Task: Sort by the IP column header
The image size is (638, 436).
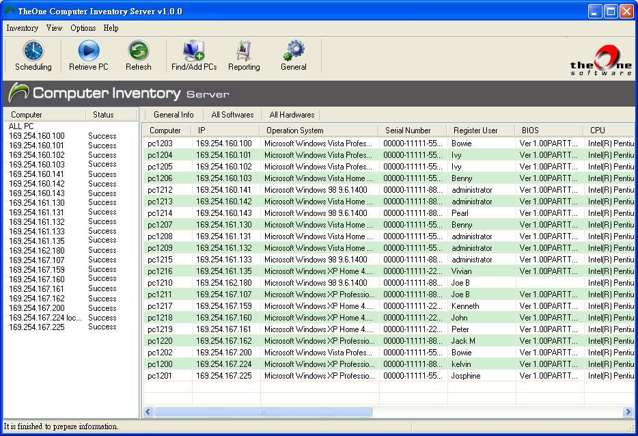Action: pyautogui.click(x=226, y=131)
